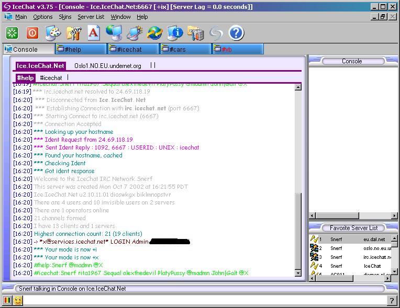The width and height of the screenshot is (400, 308).
Task: Select favorite server row IceChat
Action: click(x=350, y=266)
